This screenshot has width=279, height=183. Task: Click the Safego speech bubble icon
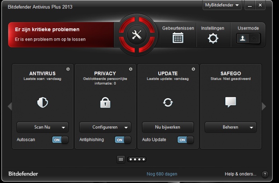(231, 102)
